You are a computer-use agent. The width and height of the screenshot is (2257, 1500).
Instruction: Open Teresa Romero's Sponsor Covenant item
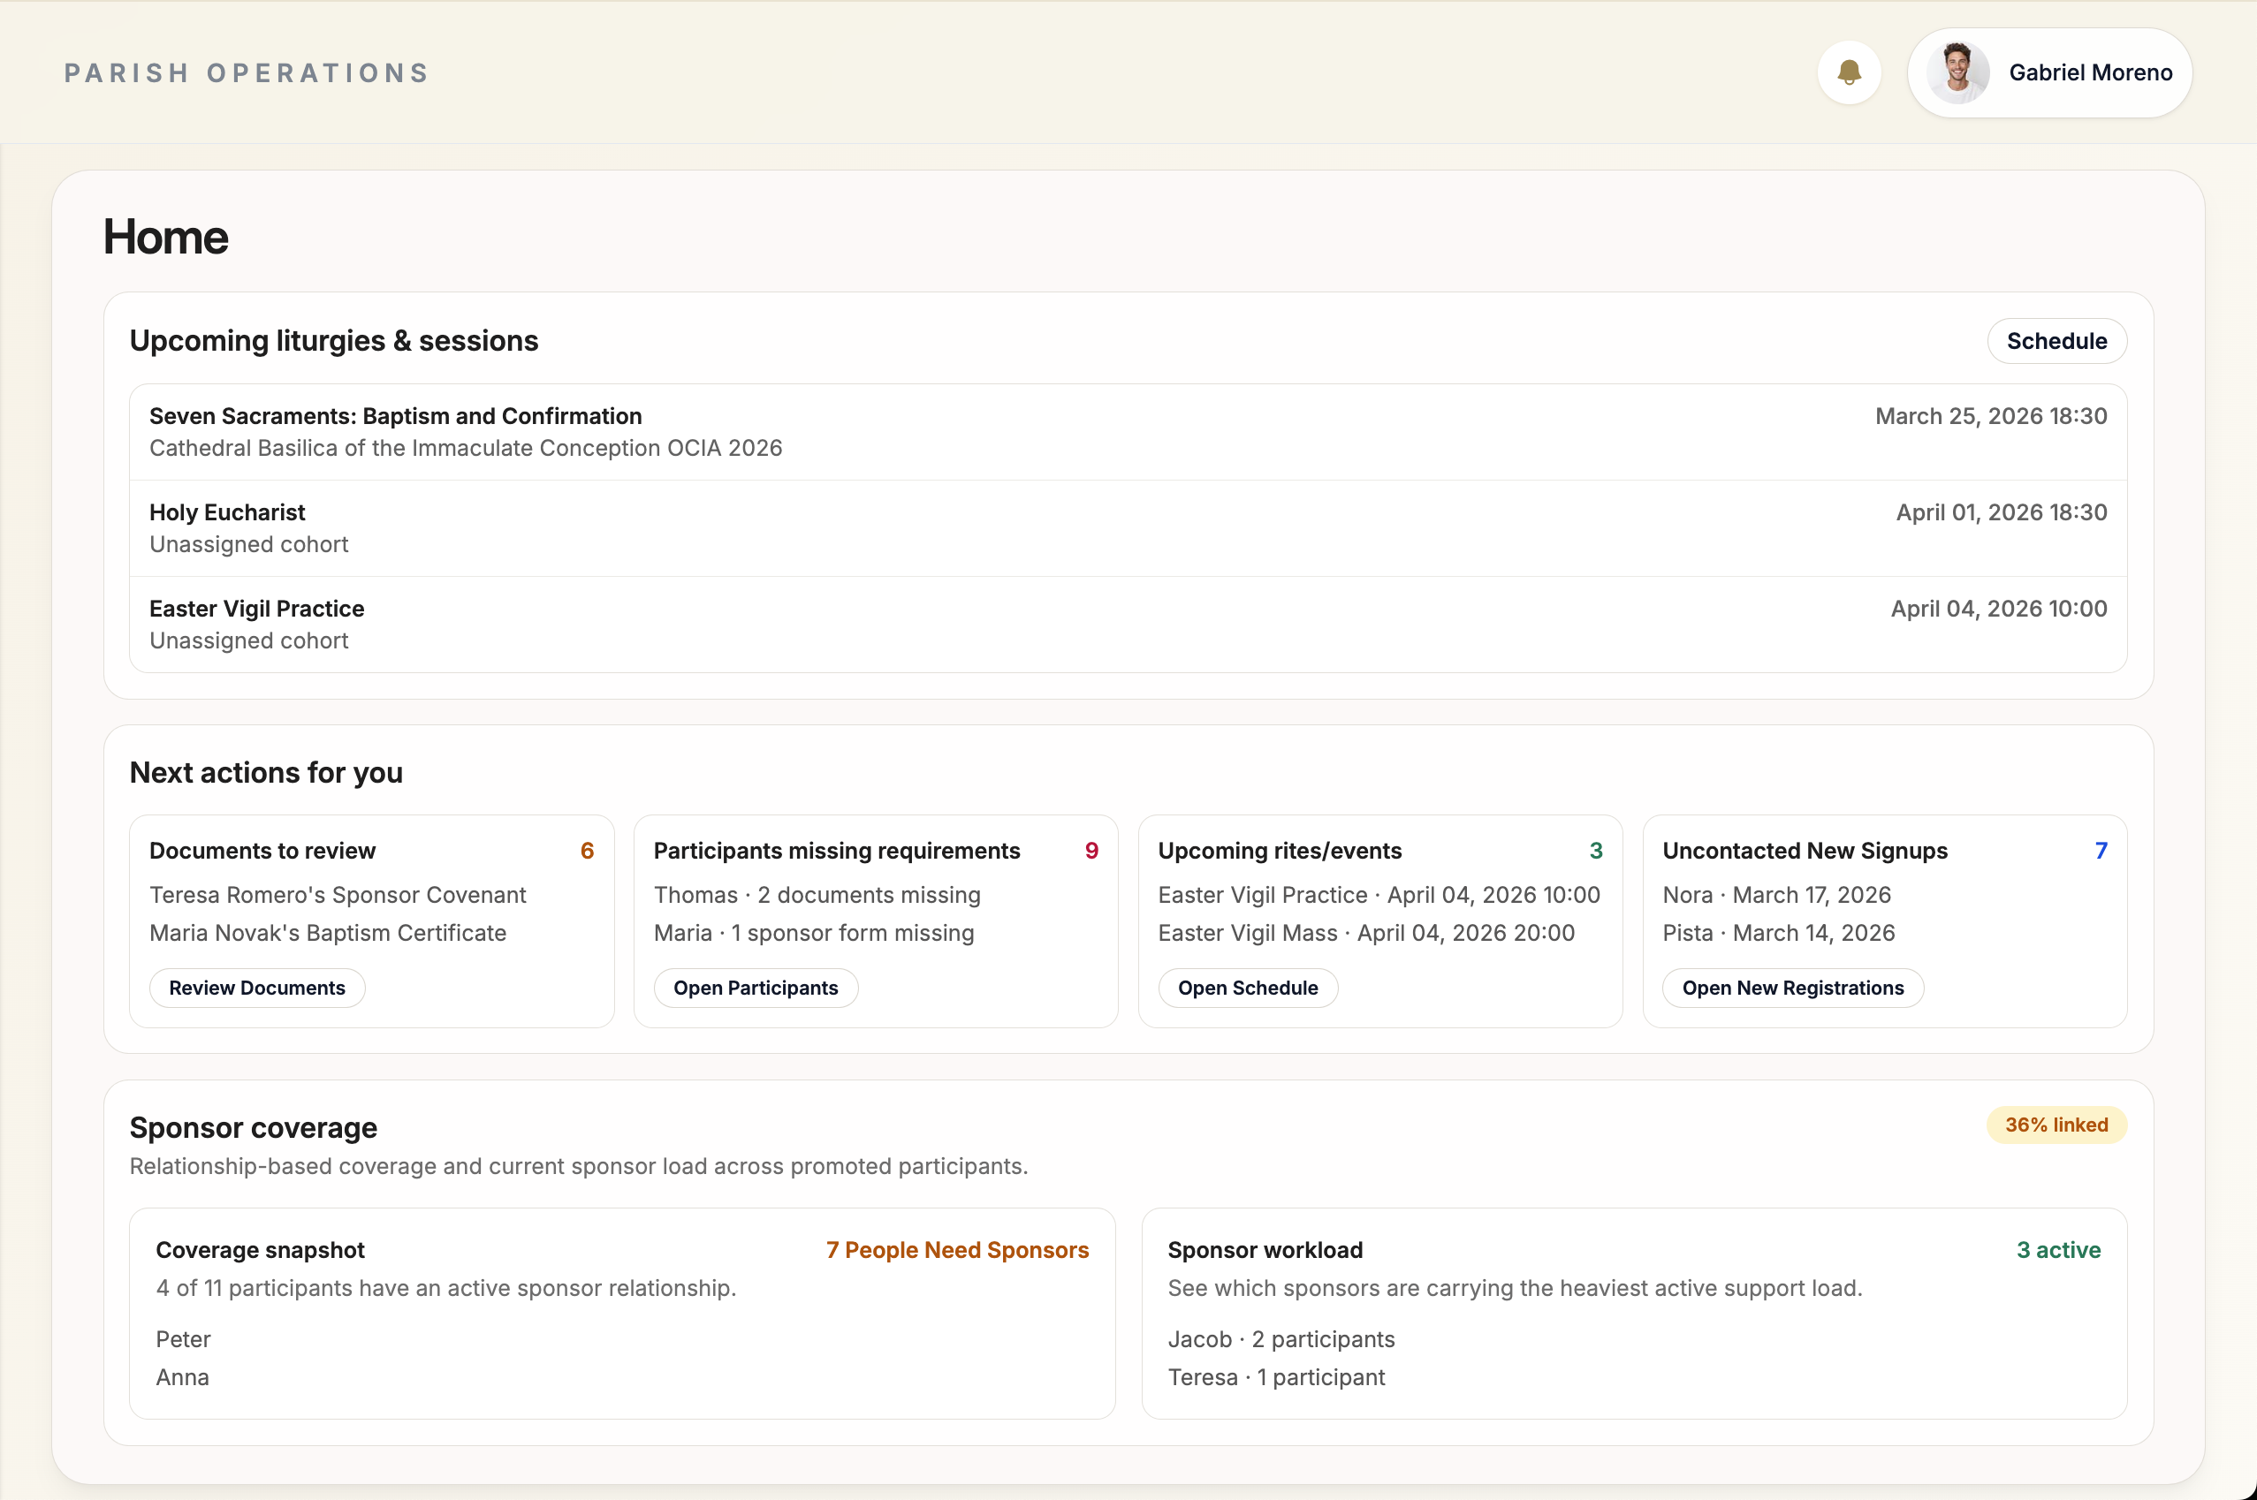coord(338,896)
